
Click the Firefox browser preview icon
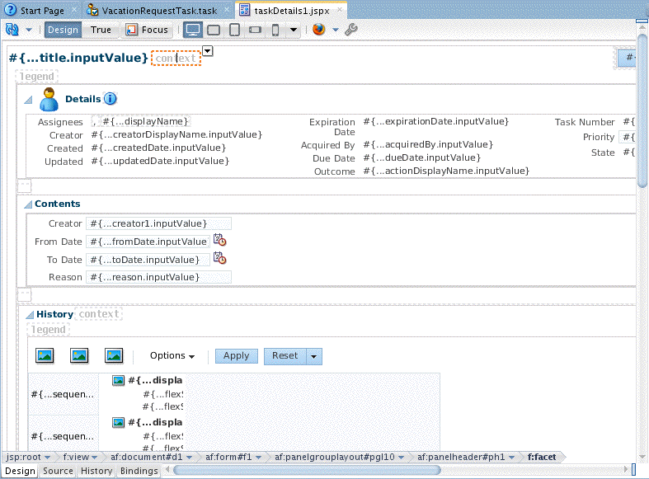pos(318,30)
